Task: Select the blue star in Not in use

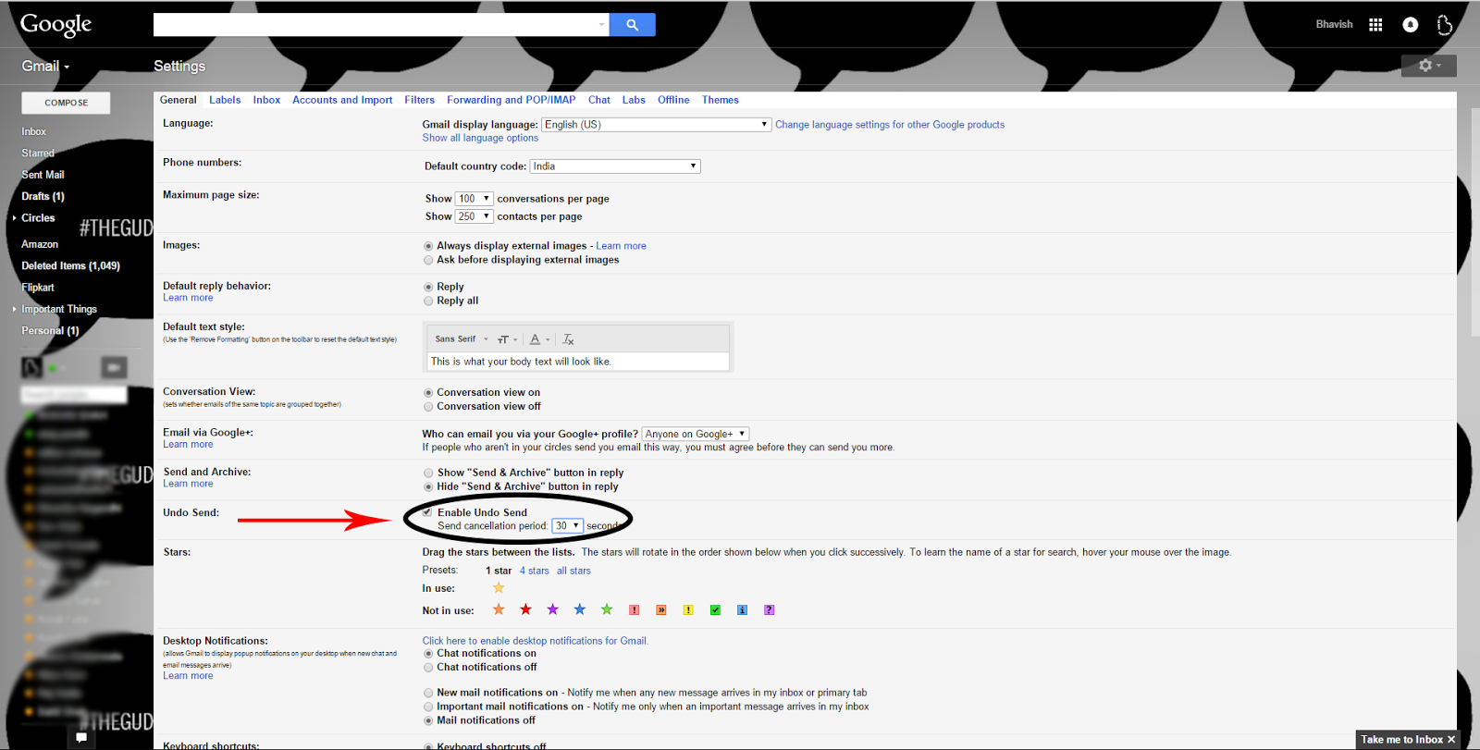Action: click(580, 609)
